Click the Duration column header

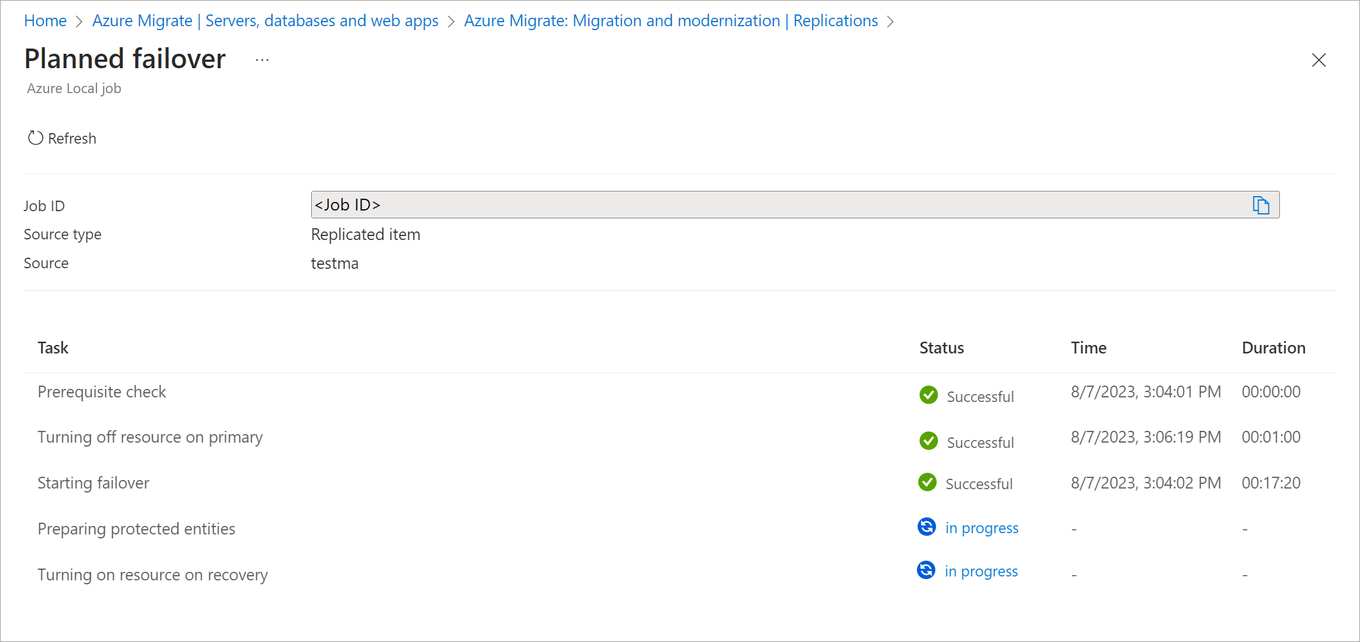pos(1273,348)
